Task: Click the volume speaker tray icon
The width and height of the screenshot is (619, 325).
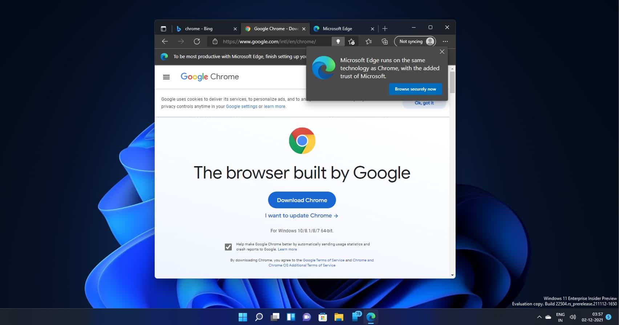Action: (x=573, y=317)
